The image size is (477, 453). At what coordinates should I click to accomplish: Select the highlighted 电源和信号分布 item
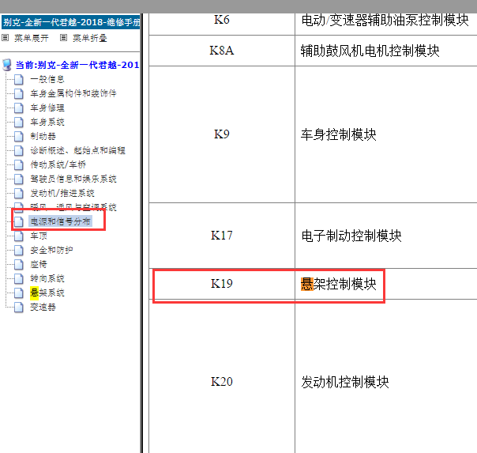click(x=61, y=221)
